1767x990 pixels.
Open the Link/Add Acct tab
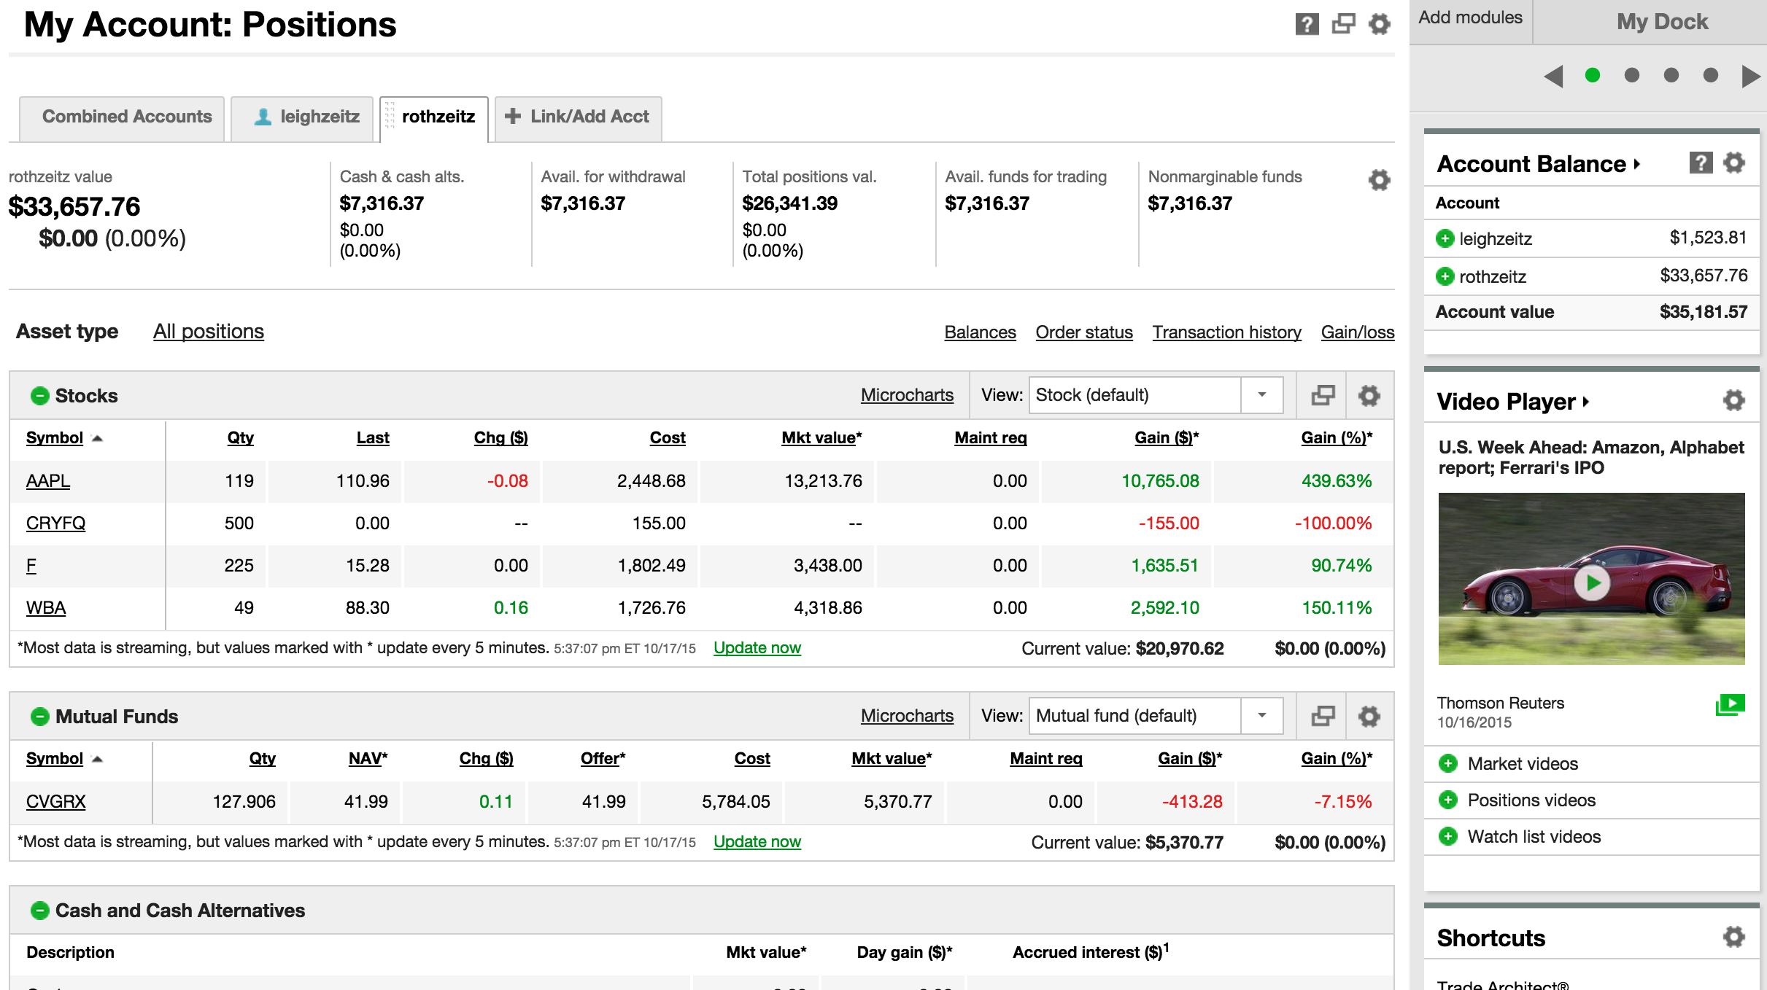pos(578,117)
